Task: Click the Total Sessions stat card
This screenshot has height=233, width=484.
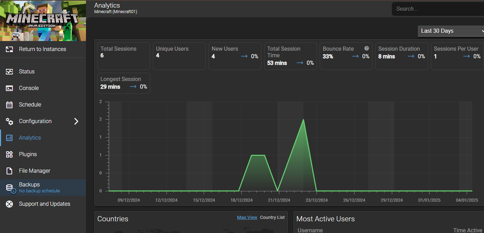Action: pyautogui.click(x=124, y=56)
